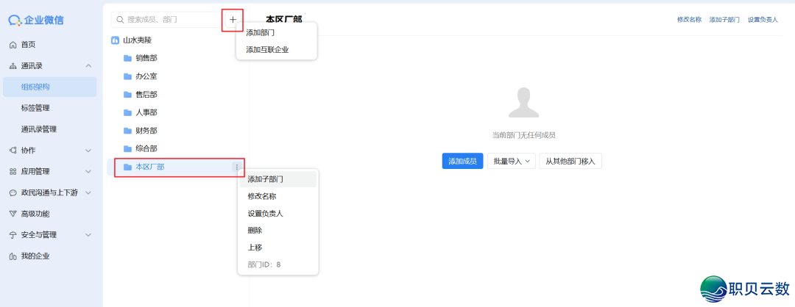Expand the 安全与管理 sidebar section
Screen dimensions: 795x307
click(88, 235)
